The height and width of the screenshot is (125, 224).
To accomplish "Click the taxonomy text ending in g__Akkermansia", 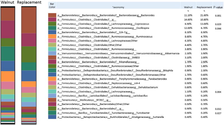I will (x=118, y=53).
